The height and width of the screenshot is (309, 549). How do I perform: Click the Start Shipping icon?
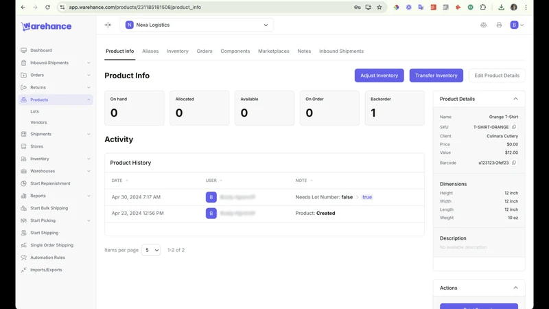(23, 233)
